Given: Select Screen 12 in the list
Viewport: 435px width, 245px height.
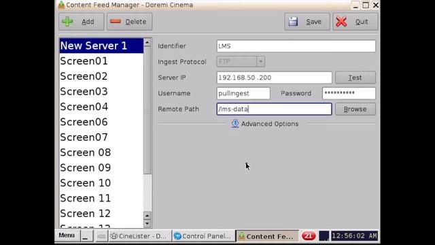Looking at the screenshot, I should pos(101,214).
